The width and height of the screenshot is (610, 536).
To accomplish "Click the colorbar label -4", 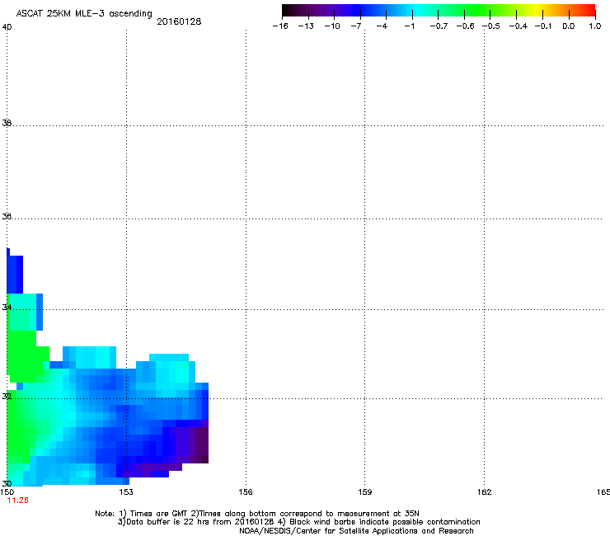I will [382, 26].
